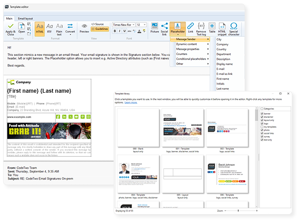Screen dimensions: 302x224
Task: Uncheck the banner category checkbox
Action: coord(262,114)
